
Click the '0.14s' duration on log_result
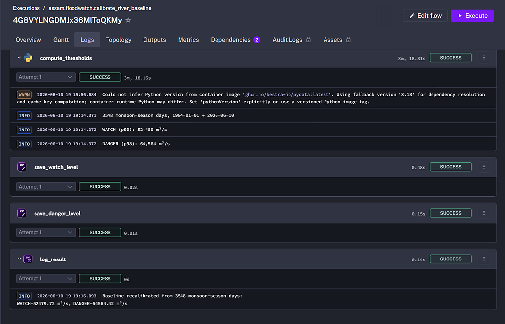(418, 259)
